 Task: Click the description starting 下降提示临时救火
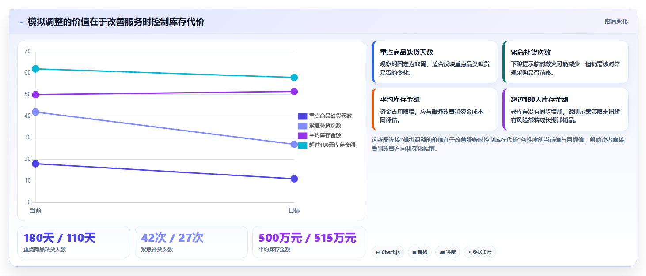point(566,68)
